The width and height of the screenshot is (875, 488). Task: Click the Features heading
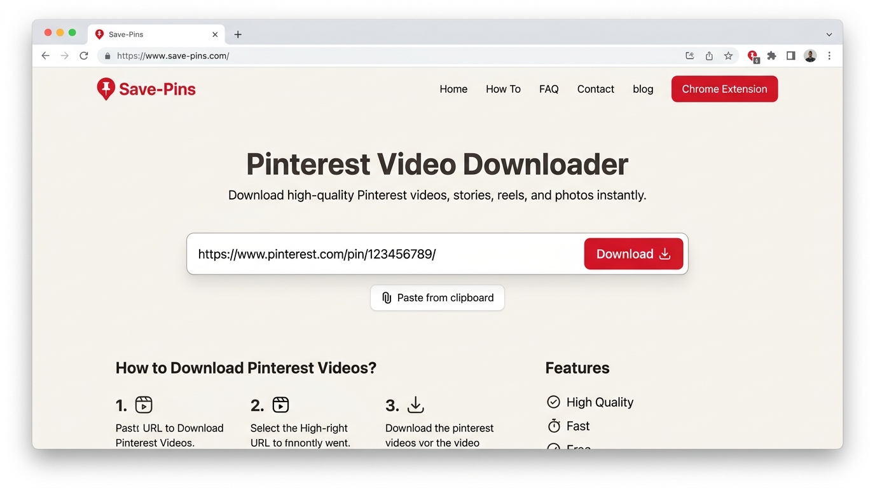click(577, 368)
